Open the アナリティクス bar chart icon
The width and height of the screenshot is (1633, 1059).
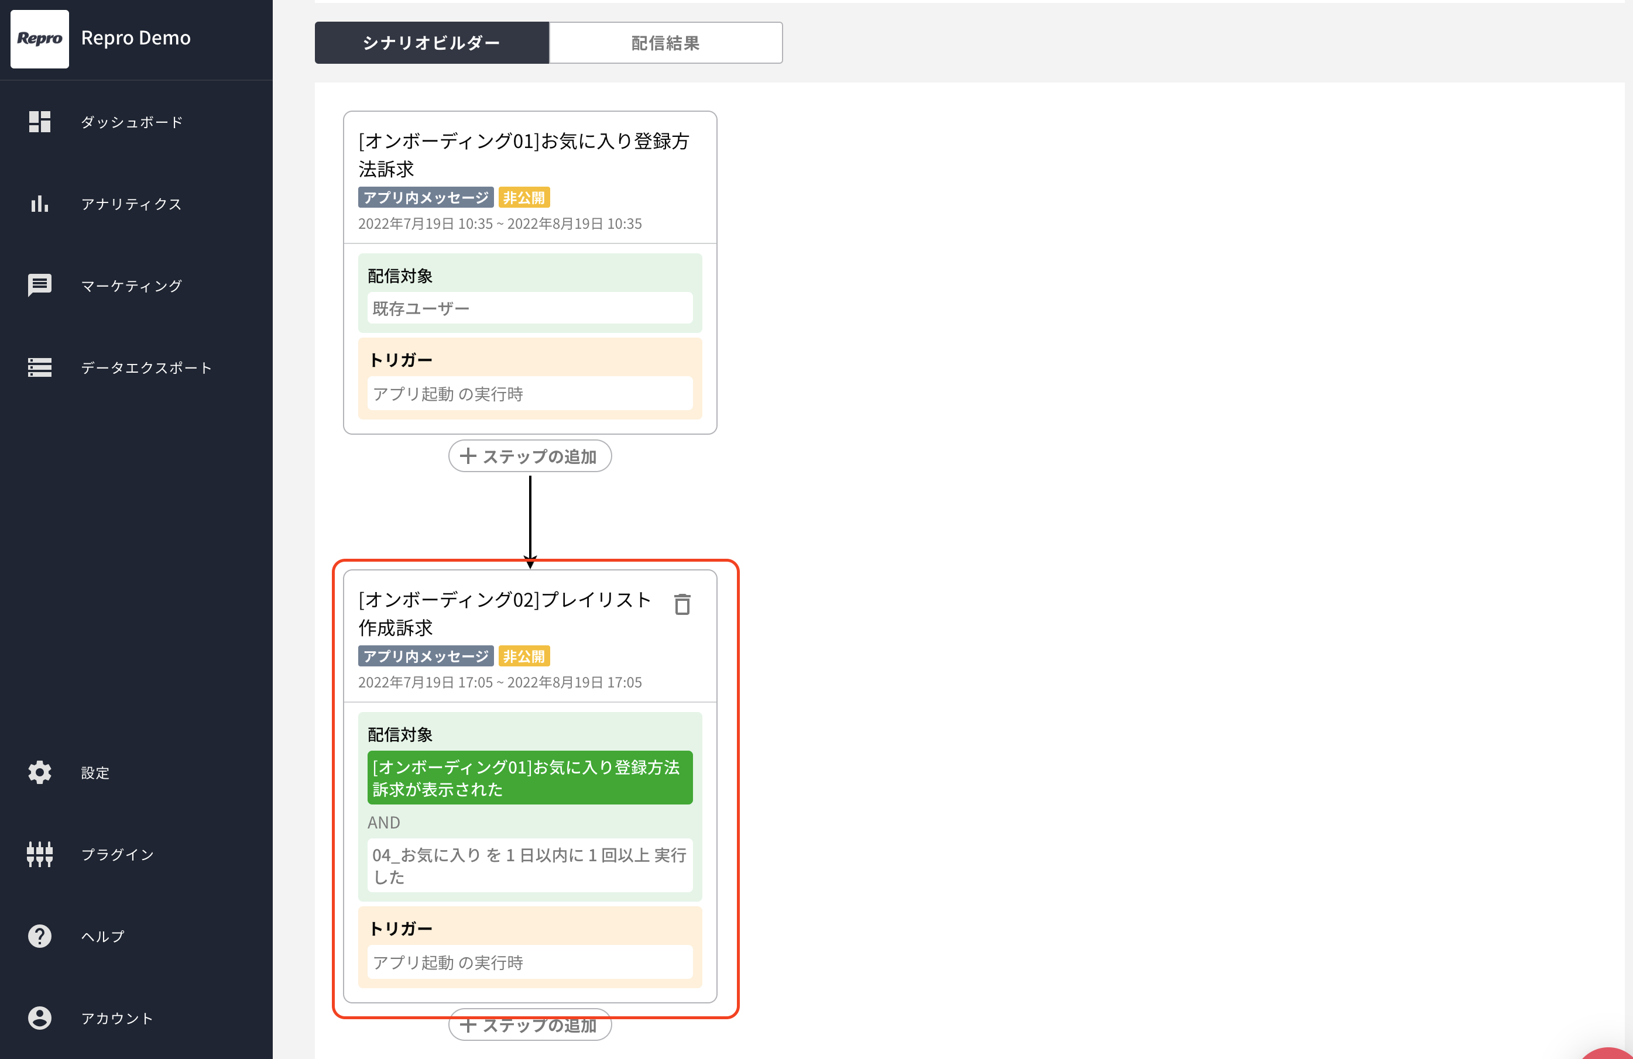pos(40,204)
